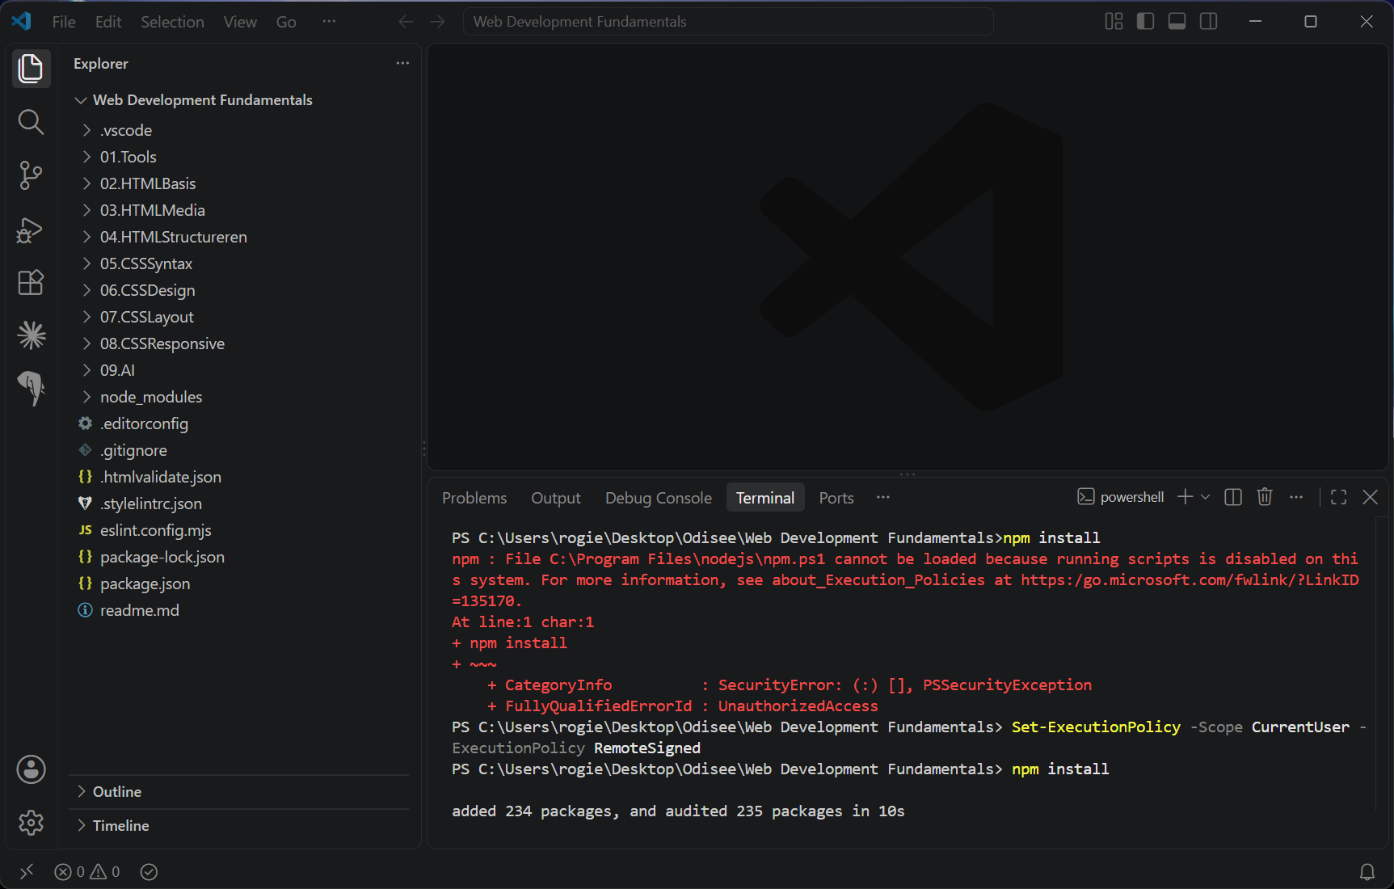The height and width of the screenshot is (889, 1394).
Task: Switch to the Problems tab
Action: point(474,498)
